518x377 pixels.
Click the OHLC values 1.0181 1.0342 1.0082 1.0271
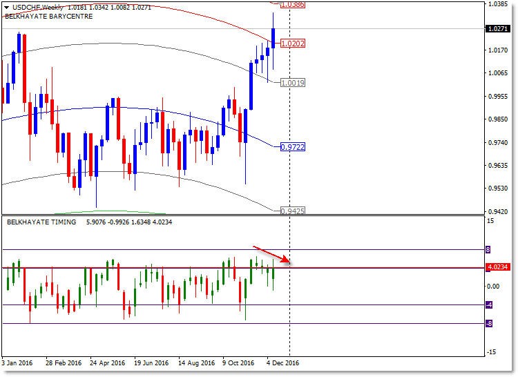[109, 8]
